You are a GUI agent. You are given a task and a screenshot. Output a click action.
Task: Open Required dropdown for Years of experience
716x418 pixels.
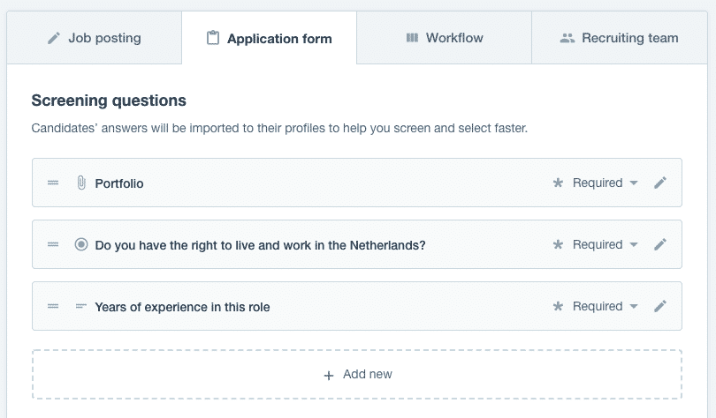point(606,307)
